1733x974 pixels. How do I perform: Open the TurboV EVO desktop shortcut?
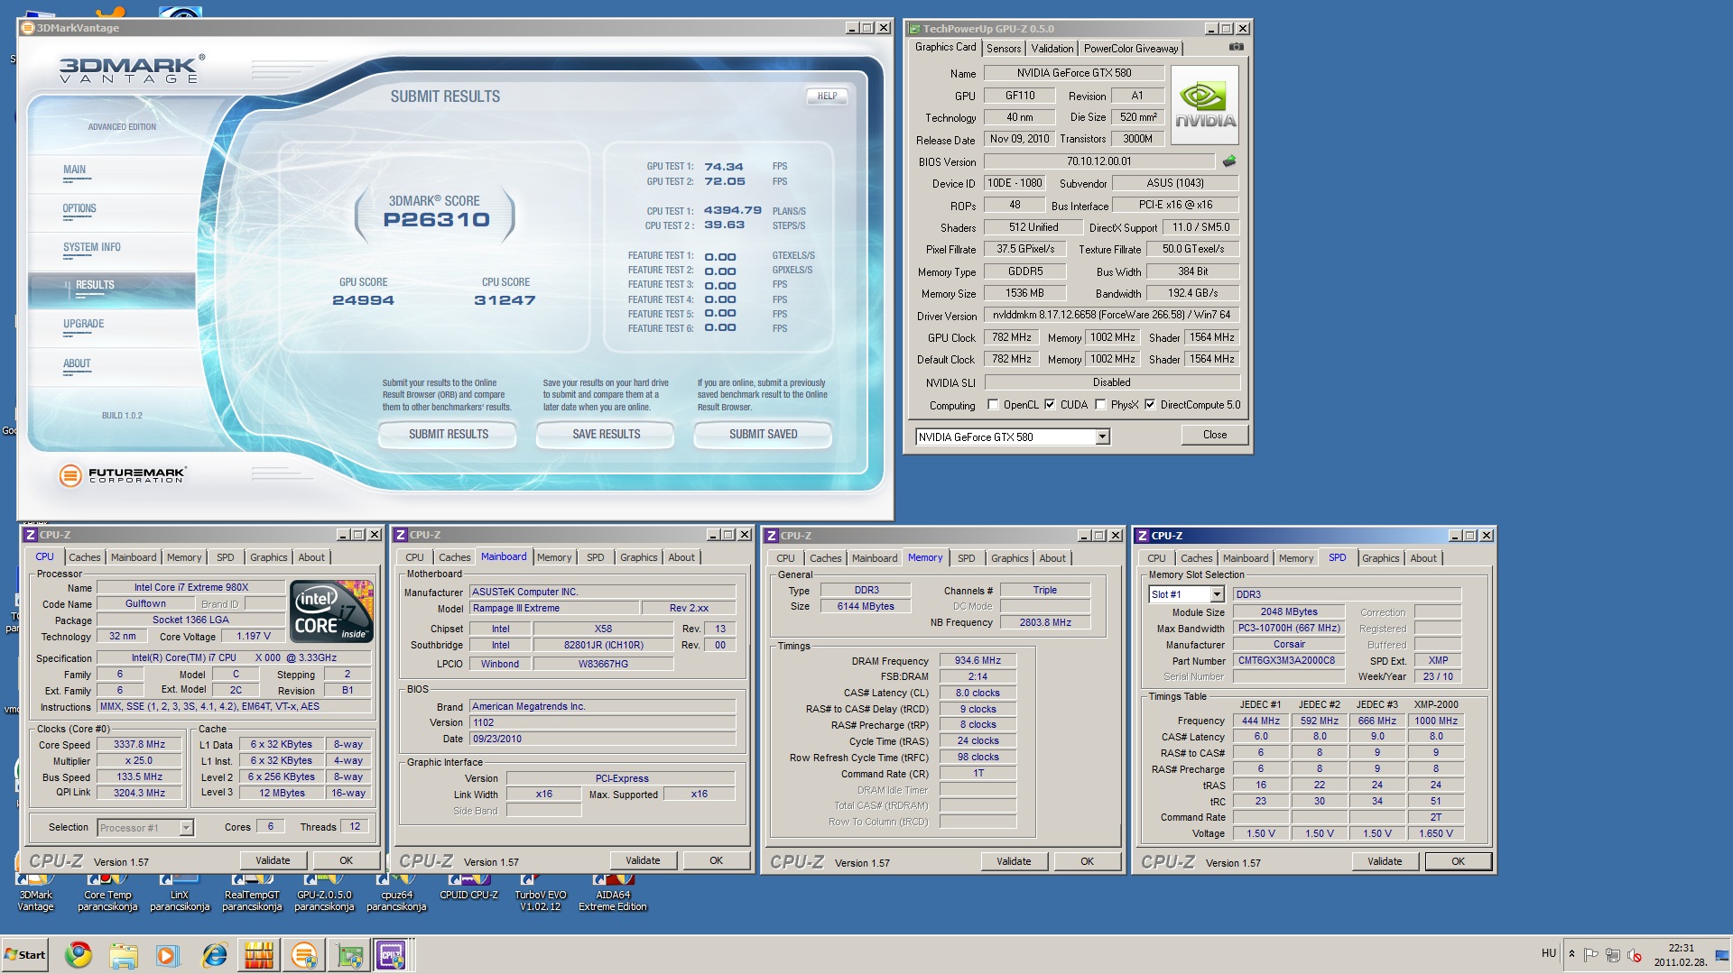[x=541, y=893]
